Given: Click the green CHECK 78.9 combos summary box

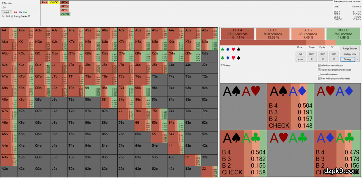Looking at the screenshot, I should [343, 34].
